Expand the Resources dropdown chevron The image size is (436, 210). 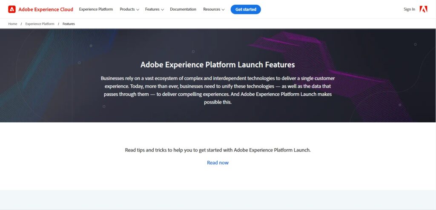click(223, 10)
